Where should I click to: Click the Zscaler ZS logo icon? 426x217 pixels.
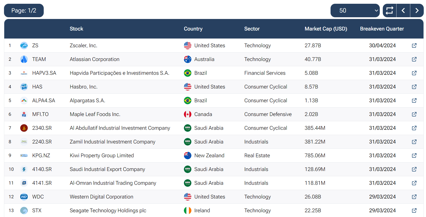[24, 45]
